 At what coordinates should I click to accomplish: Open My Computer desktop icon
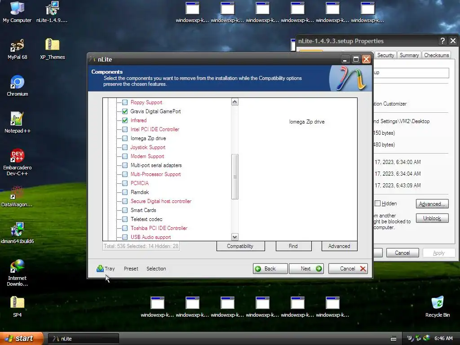click(17, 12)
